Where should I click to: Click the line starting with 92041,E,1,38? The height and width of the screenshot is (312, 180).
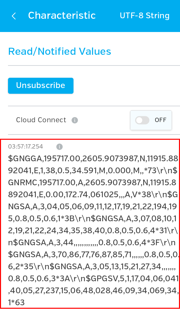tap(93, 170)
